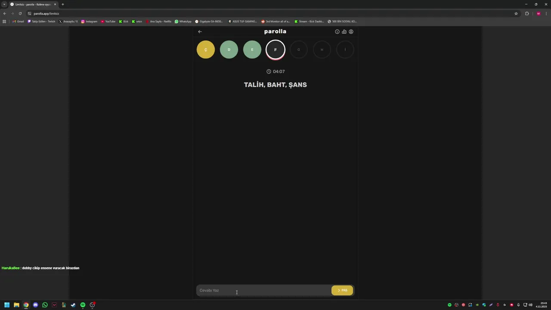Viewport: 551px width, 310px height.
Task: Open Spotify from the taskbar
Action: 83,305
